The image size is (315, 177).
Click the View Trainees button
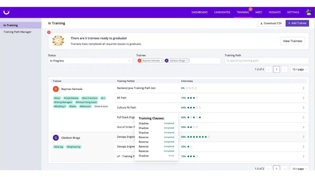click(x=292, y=41)
